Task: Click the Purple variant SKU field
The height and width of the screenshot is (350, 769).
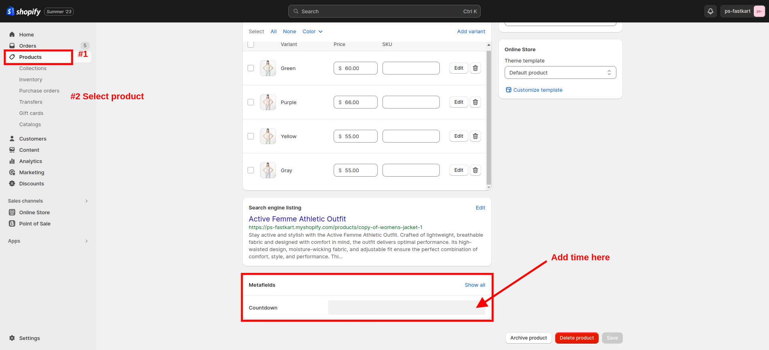Action: 411,102
